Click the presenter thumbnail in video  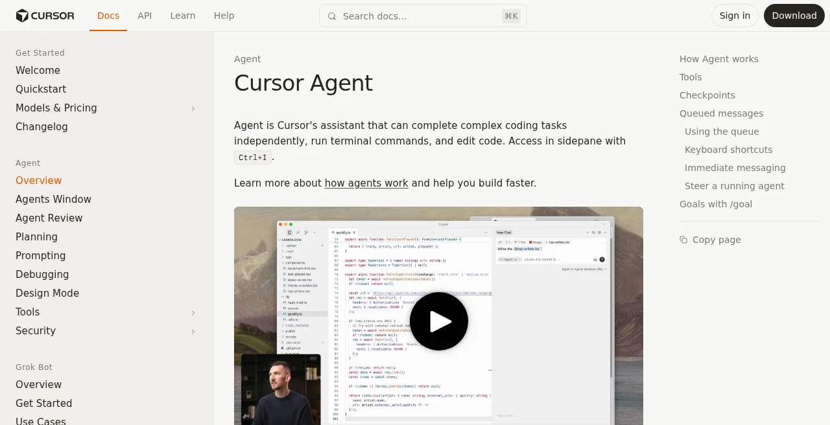point(281,389)
